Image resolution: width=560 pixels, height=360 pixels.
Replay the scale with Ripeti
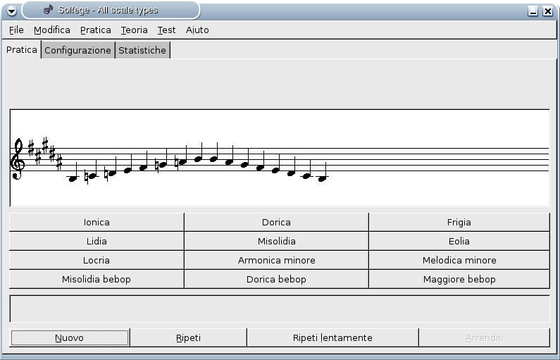tap(188, 337)
